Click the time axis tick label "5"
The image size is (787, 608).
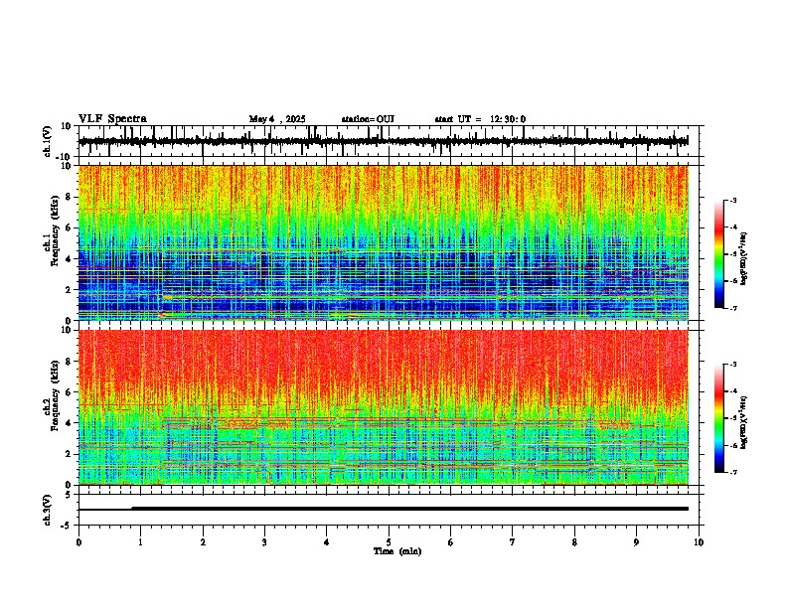pyautogui.click(x=389, y=542)
